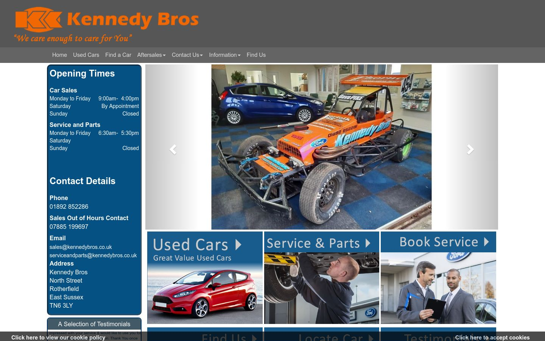Open the Service & Parts tile
The width and height of the screenshot is (545, 341).
[322, 278]
